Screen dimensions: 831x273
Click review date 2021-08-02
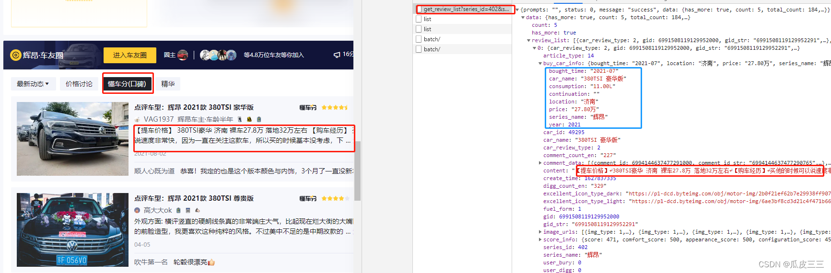tap(150, 154)
